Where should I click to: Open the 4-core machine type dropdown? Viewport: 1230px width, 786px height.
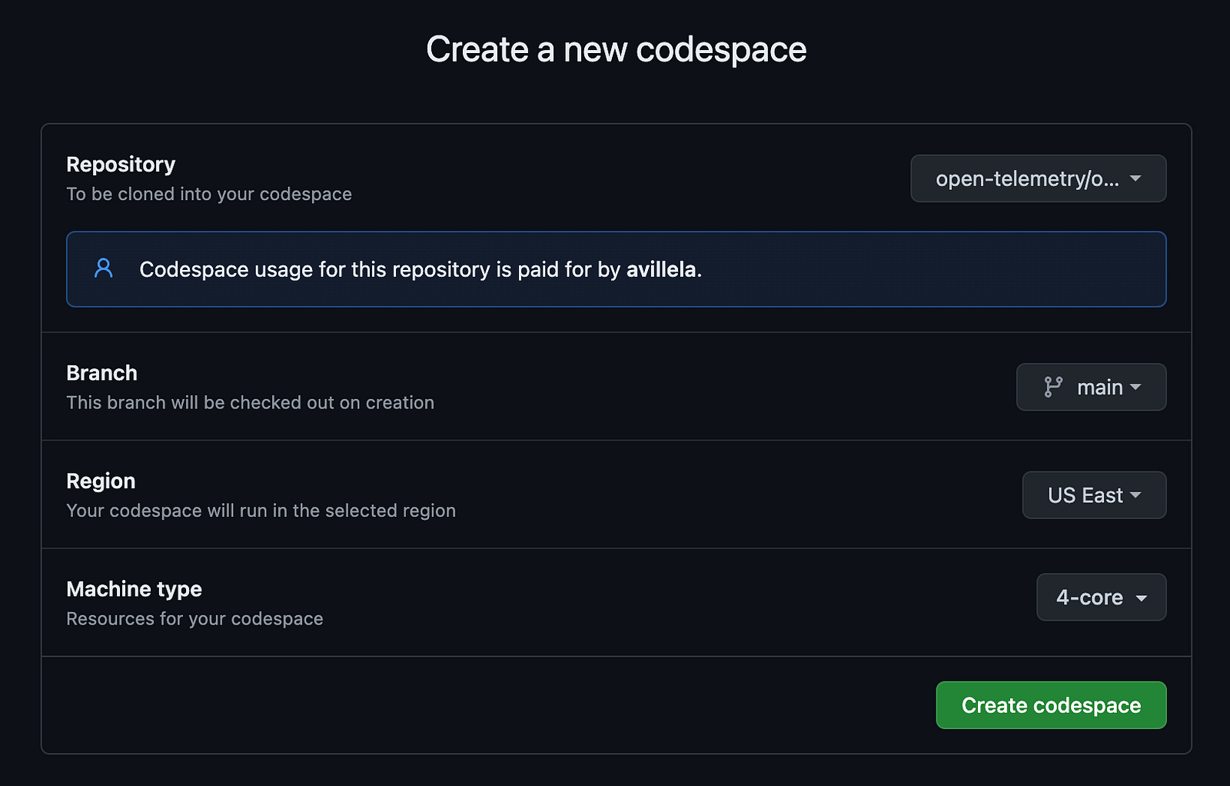pos(1101,598)
